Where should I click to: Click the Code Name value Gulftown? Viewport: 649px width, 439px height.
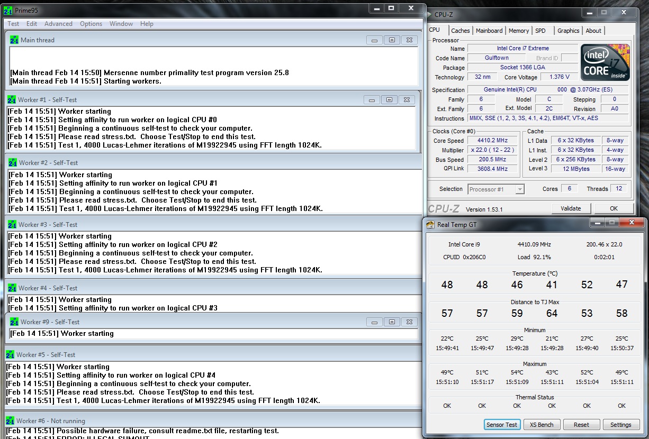click(497, 58)
